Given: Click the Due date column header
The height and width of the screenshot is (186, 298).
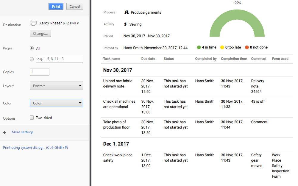Looking at the screenshot, I should pos(148,59).
